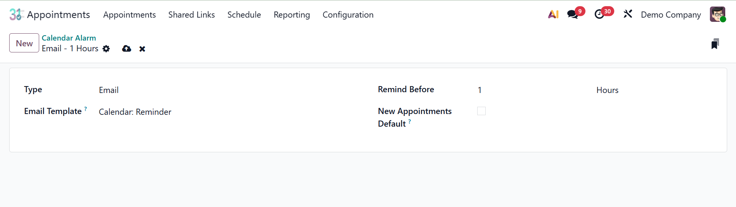
Task: Click the New button
Action: (24, 43)
